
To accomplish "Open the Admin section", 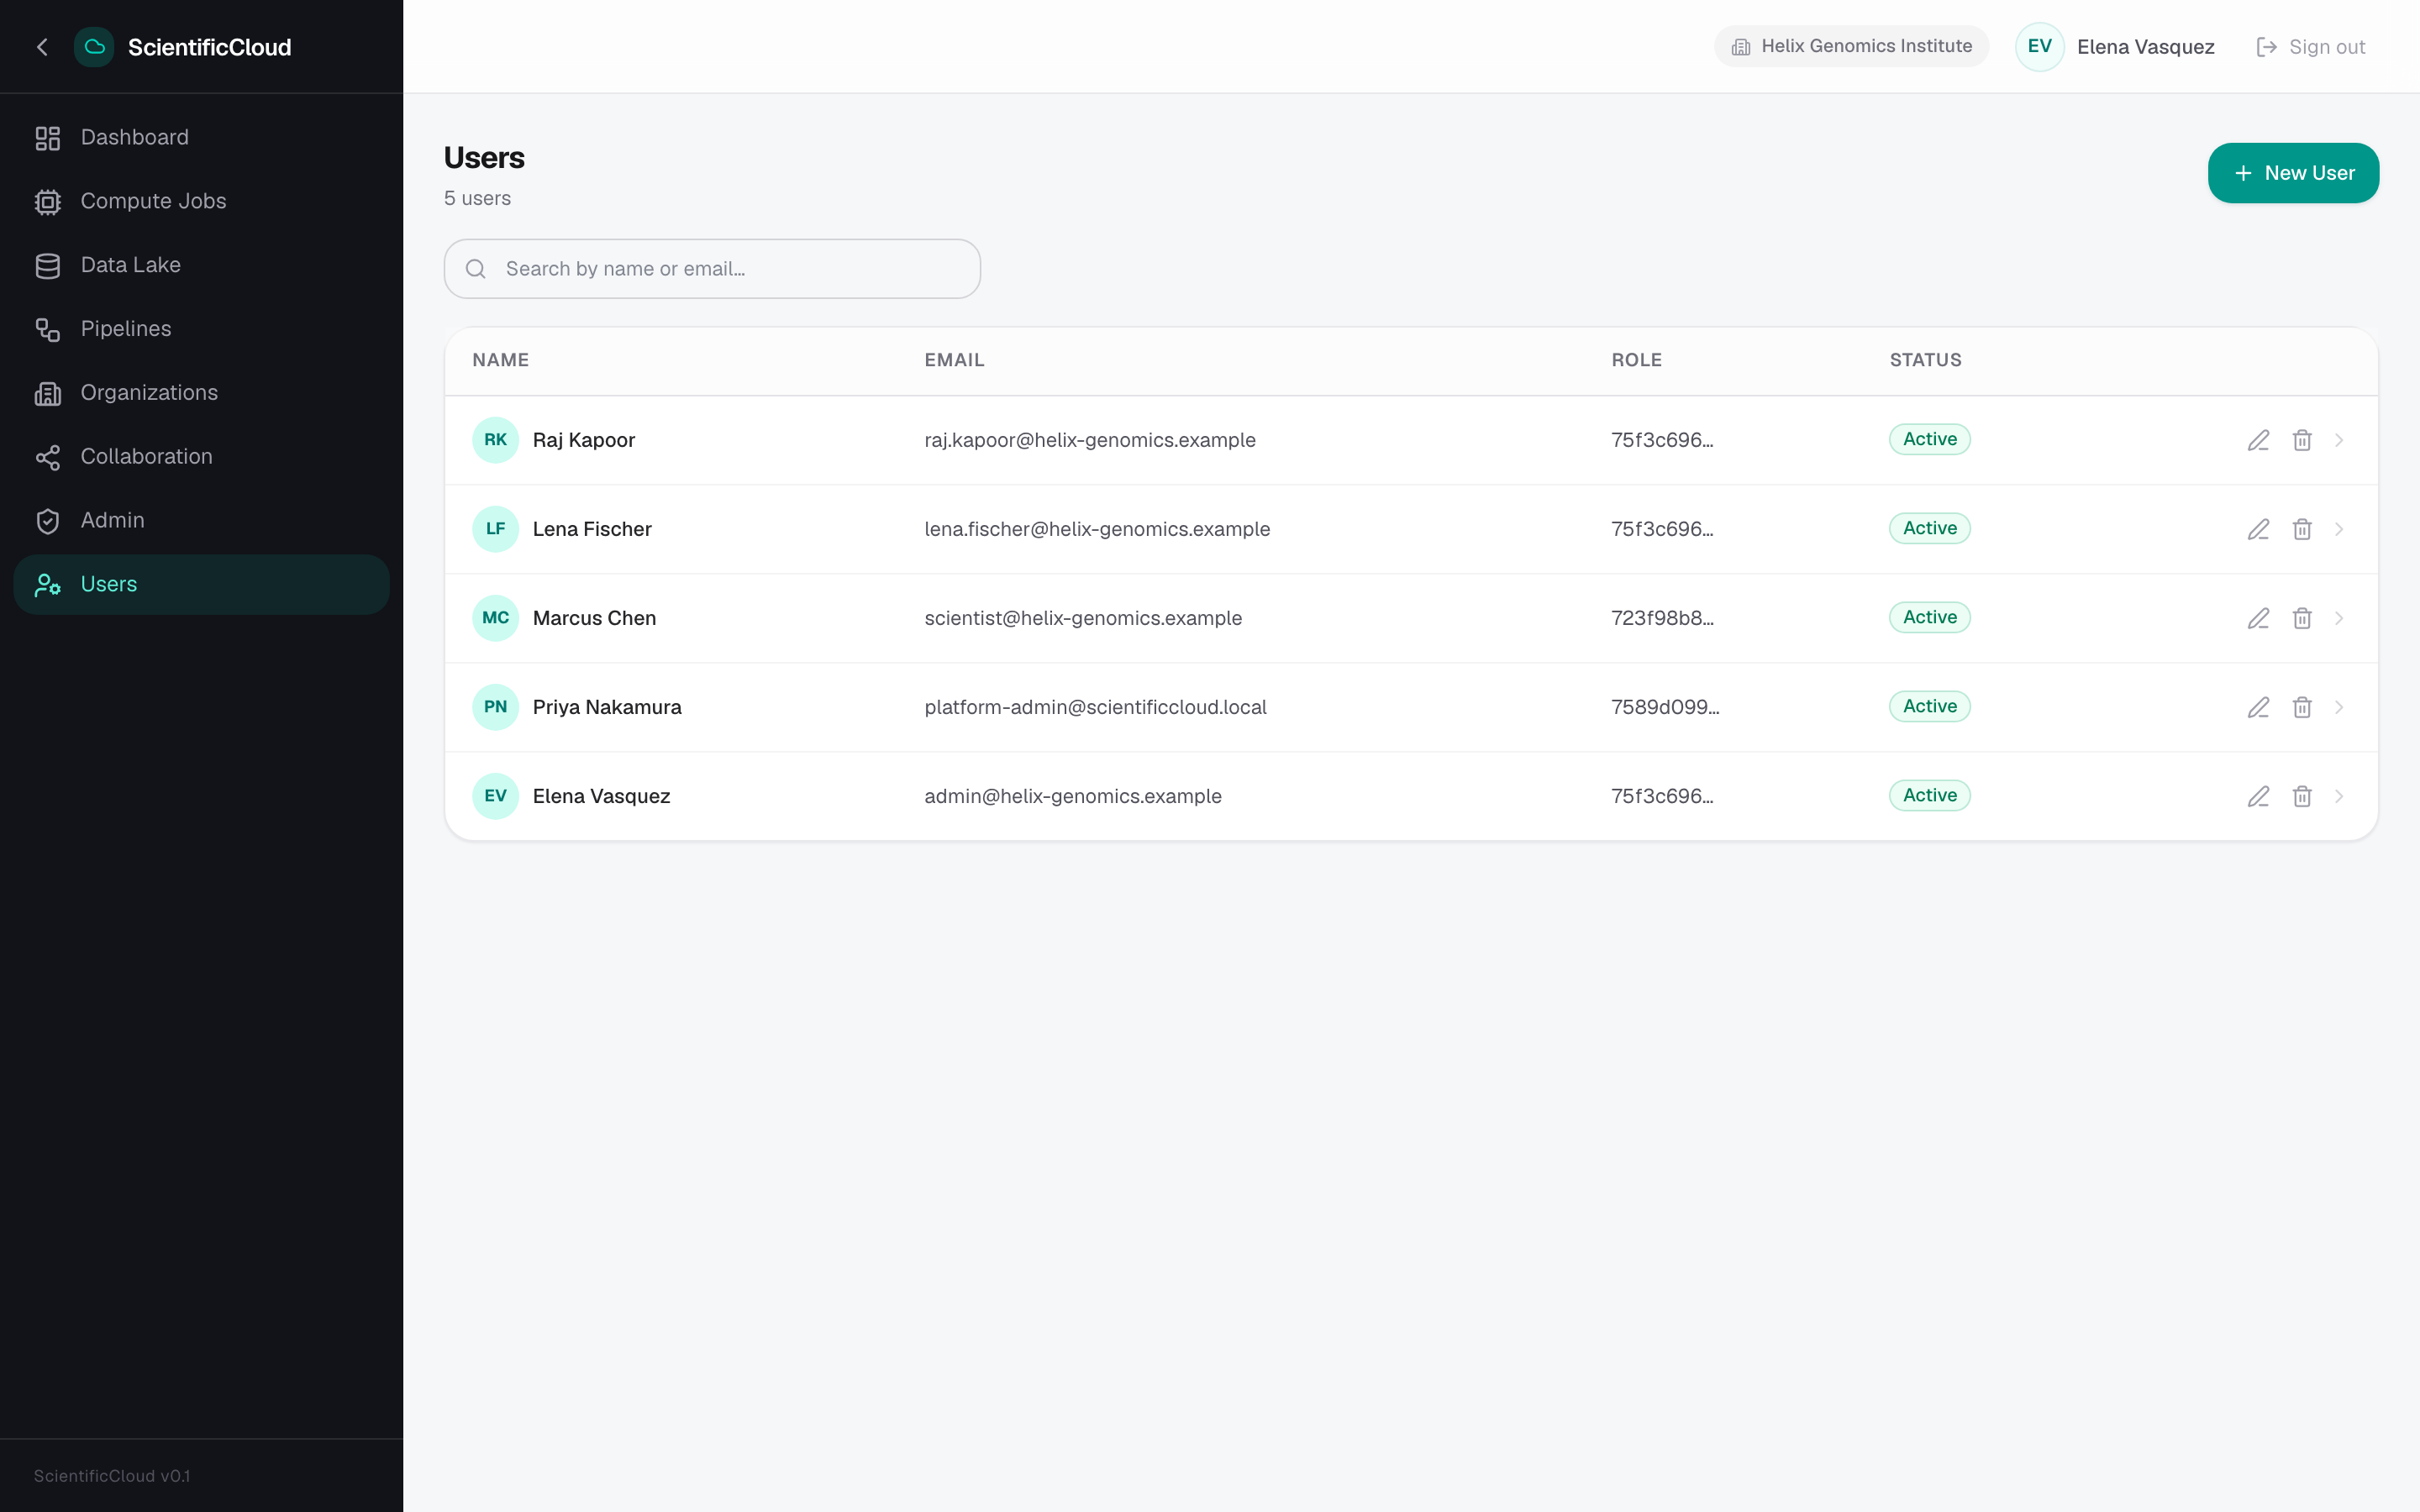I will coord(201,521).
